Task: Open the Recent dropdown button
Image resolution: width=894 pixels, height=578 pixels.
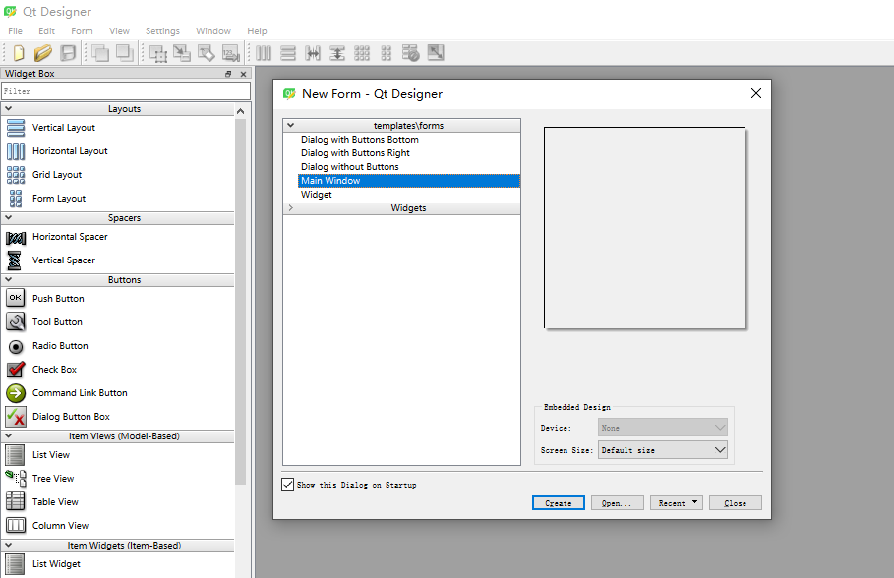Action: pyautogui.click(x=677, y=503)
